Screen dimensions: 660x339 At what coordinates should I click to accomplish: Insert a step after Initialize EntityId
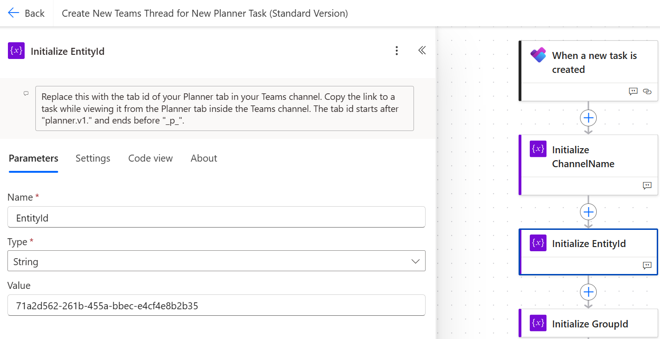click(x=588, y=292)
